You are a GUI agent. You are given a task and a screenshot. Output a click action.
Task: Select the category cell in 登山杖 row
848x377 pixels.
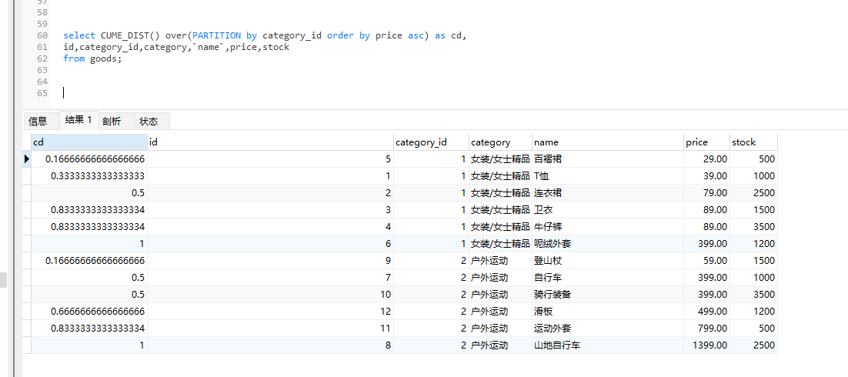pyautogui.click(x=500, y=261)
